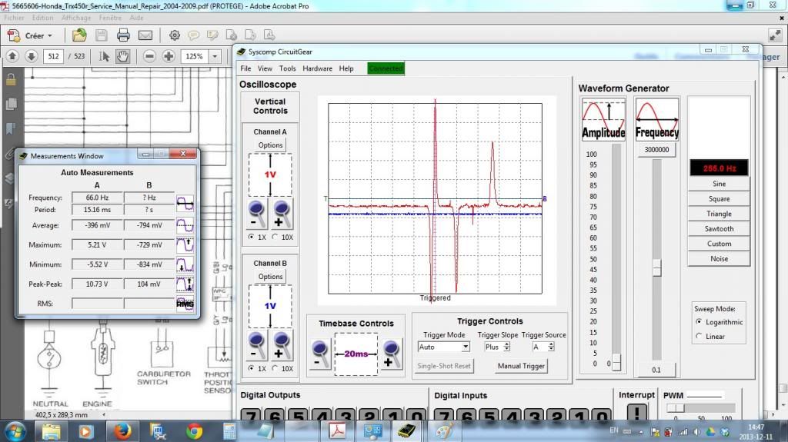Go to previous page arrow in Acrobat
Screen dimensions: 788x442
click(12, 56)
